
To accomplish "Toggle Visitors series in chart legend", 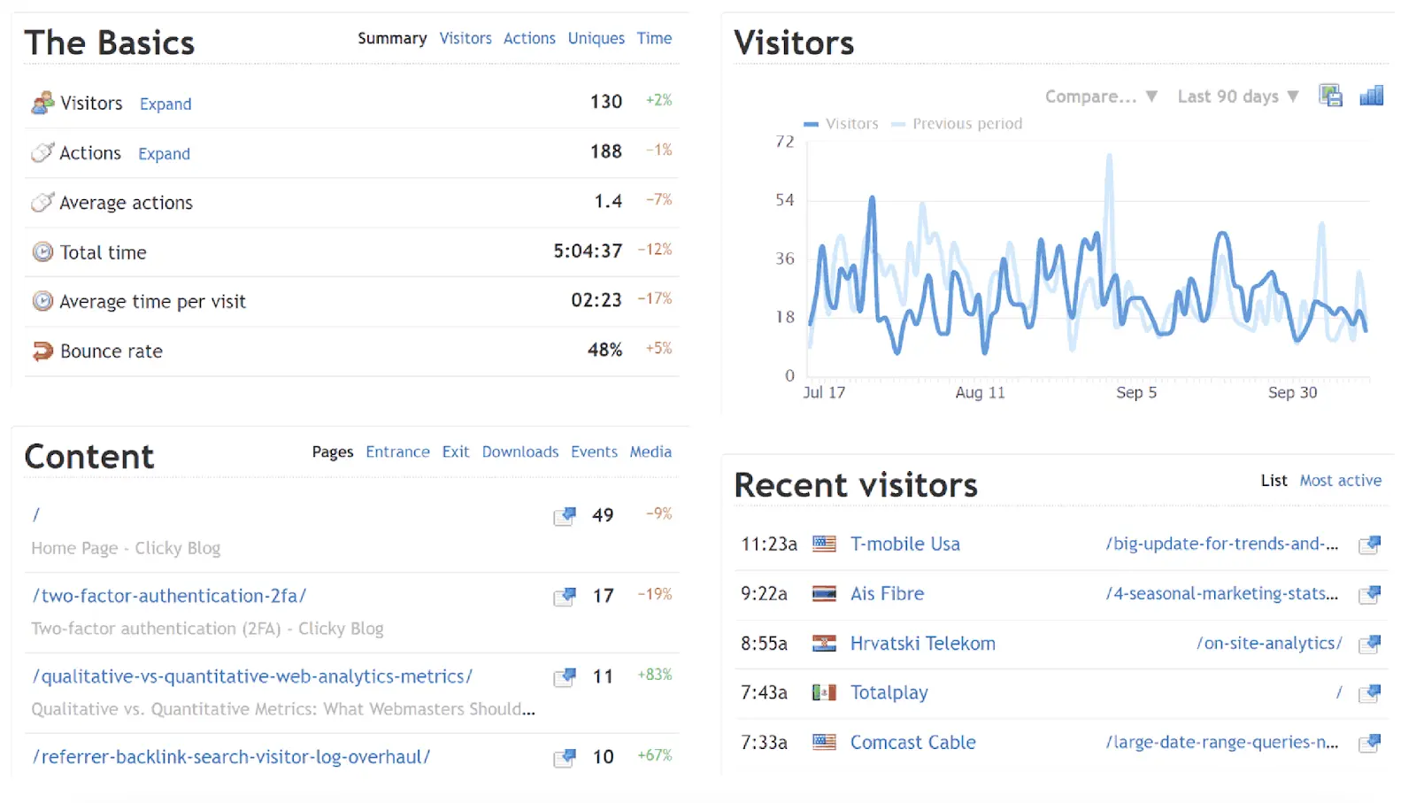I will click(x=841, y=124).
